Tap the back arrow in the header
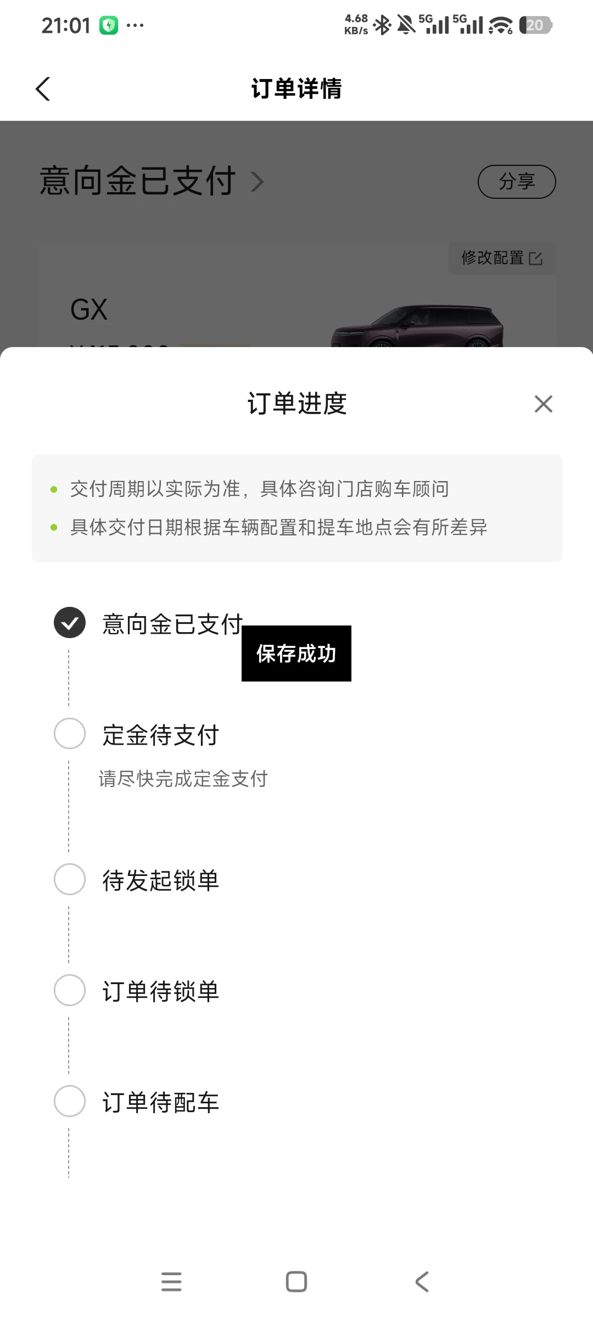Viewport: 593px width, 1318px height. pos(43,89)
